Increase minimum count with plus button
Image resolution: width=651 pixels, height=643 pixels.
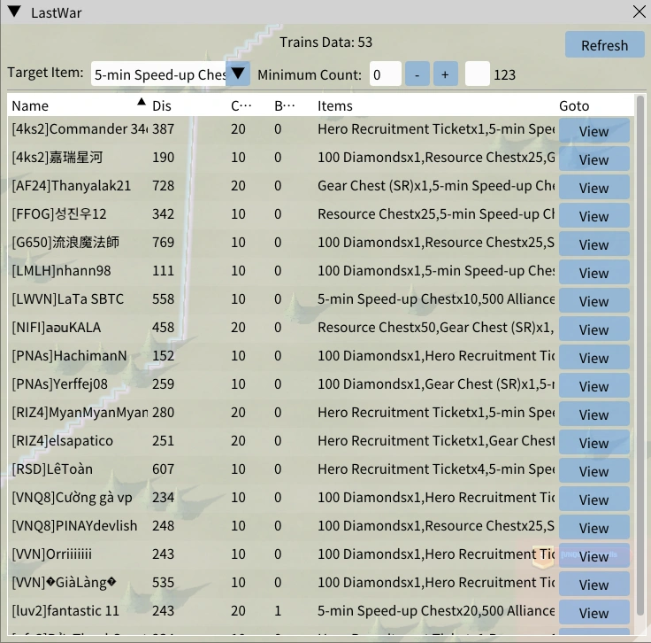(445, 74)
